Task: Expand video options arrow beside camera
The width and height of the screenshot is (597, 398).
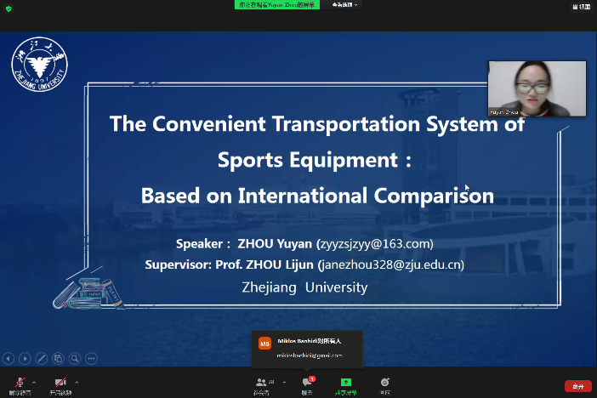Action: (x=77, y=382)
